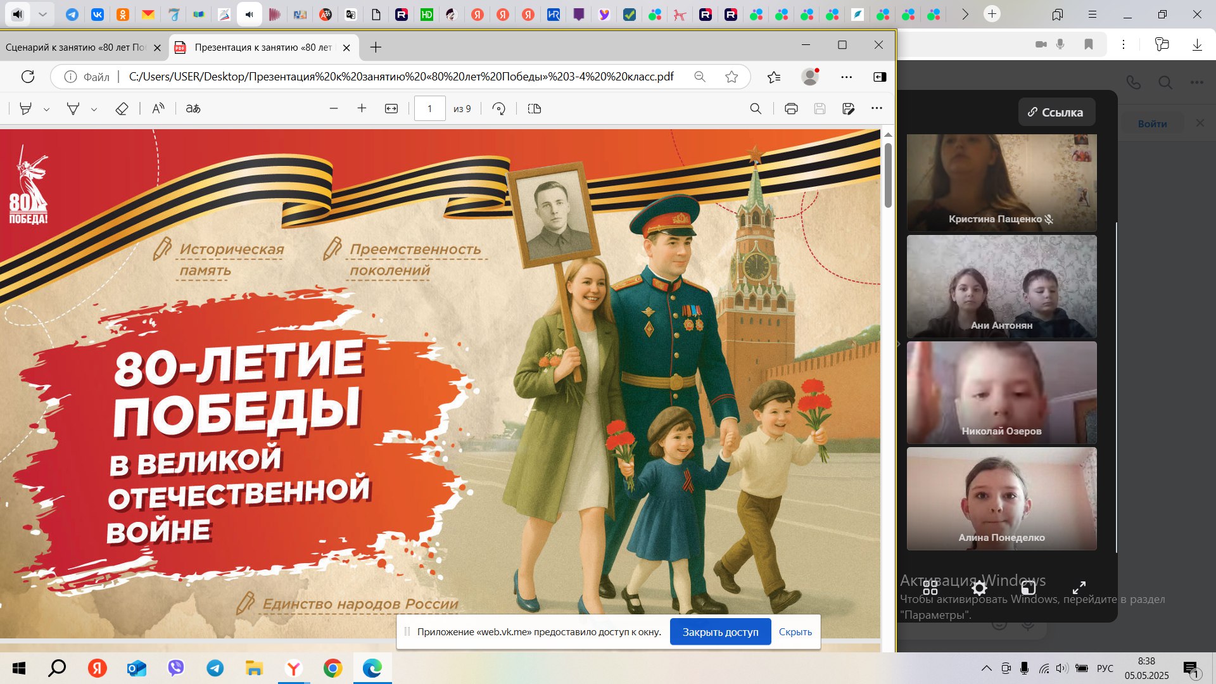Click the PDF vertical scrollbar thumb
Screen dimensions: 1216x684
click(x=888, y=175)
